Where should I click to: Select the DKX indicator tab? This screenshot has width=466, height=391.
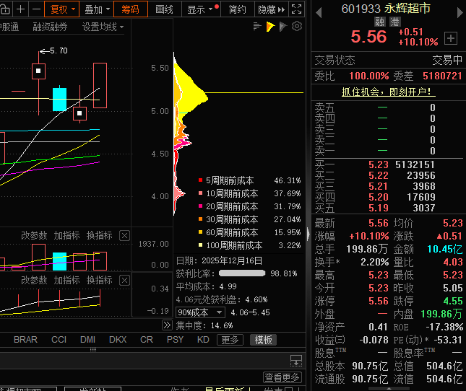point(118,340)
